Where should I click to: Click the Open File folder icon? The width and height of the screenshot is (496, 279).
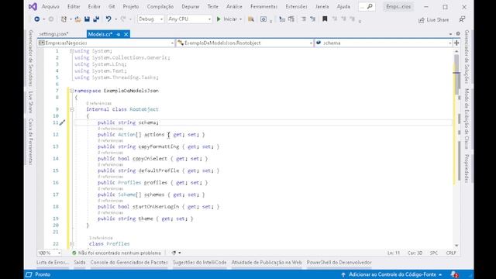77,19
